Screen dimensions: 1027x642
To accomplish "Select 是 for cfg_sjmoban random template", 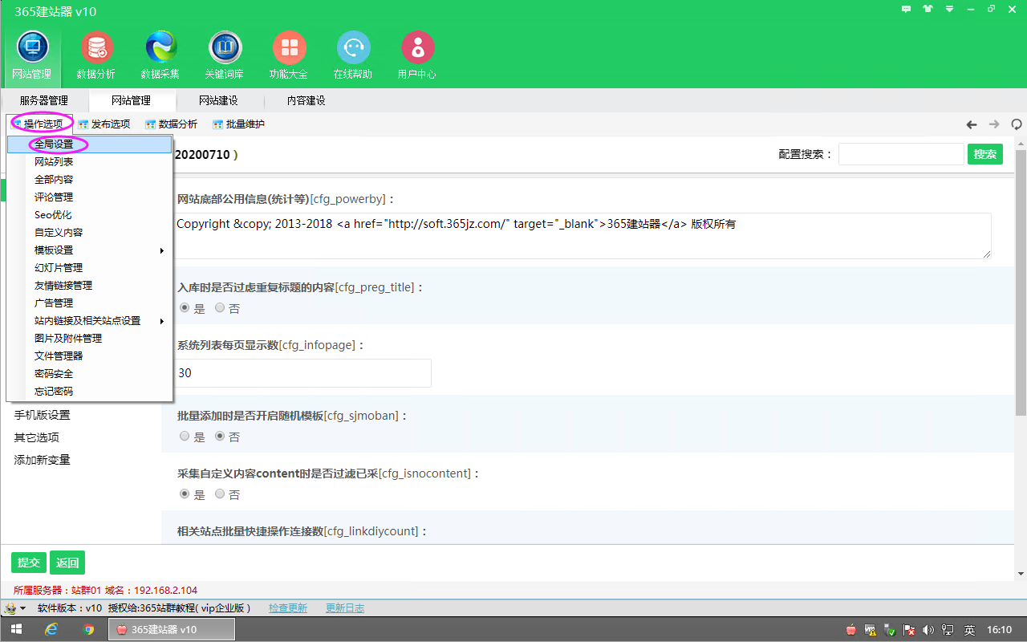I will (185, 437).
